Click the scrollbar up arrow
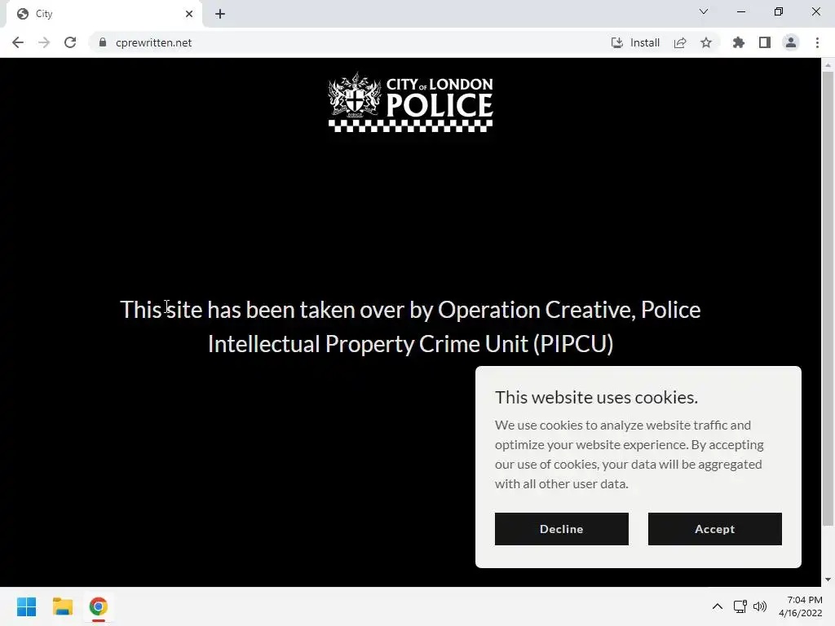The image size is (835, 626). 828,65
